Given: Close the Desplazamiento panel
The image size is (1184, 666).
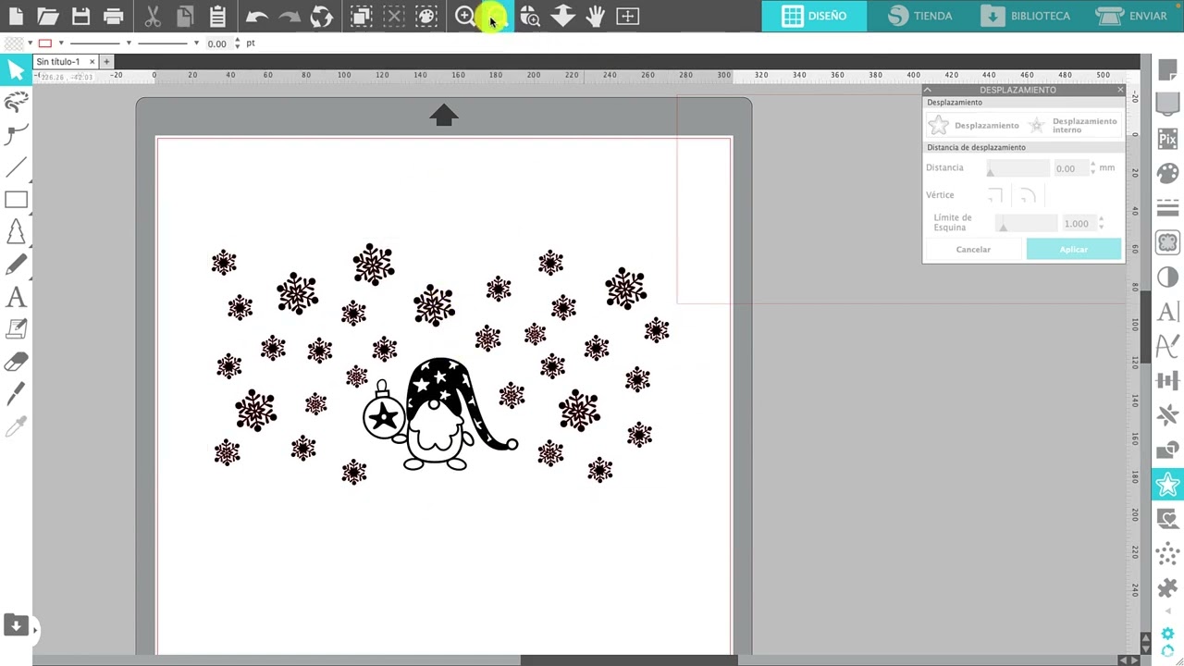Looking at the screenshot, I should (x=1120, y=90).
